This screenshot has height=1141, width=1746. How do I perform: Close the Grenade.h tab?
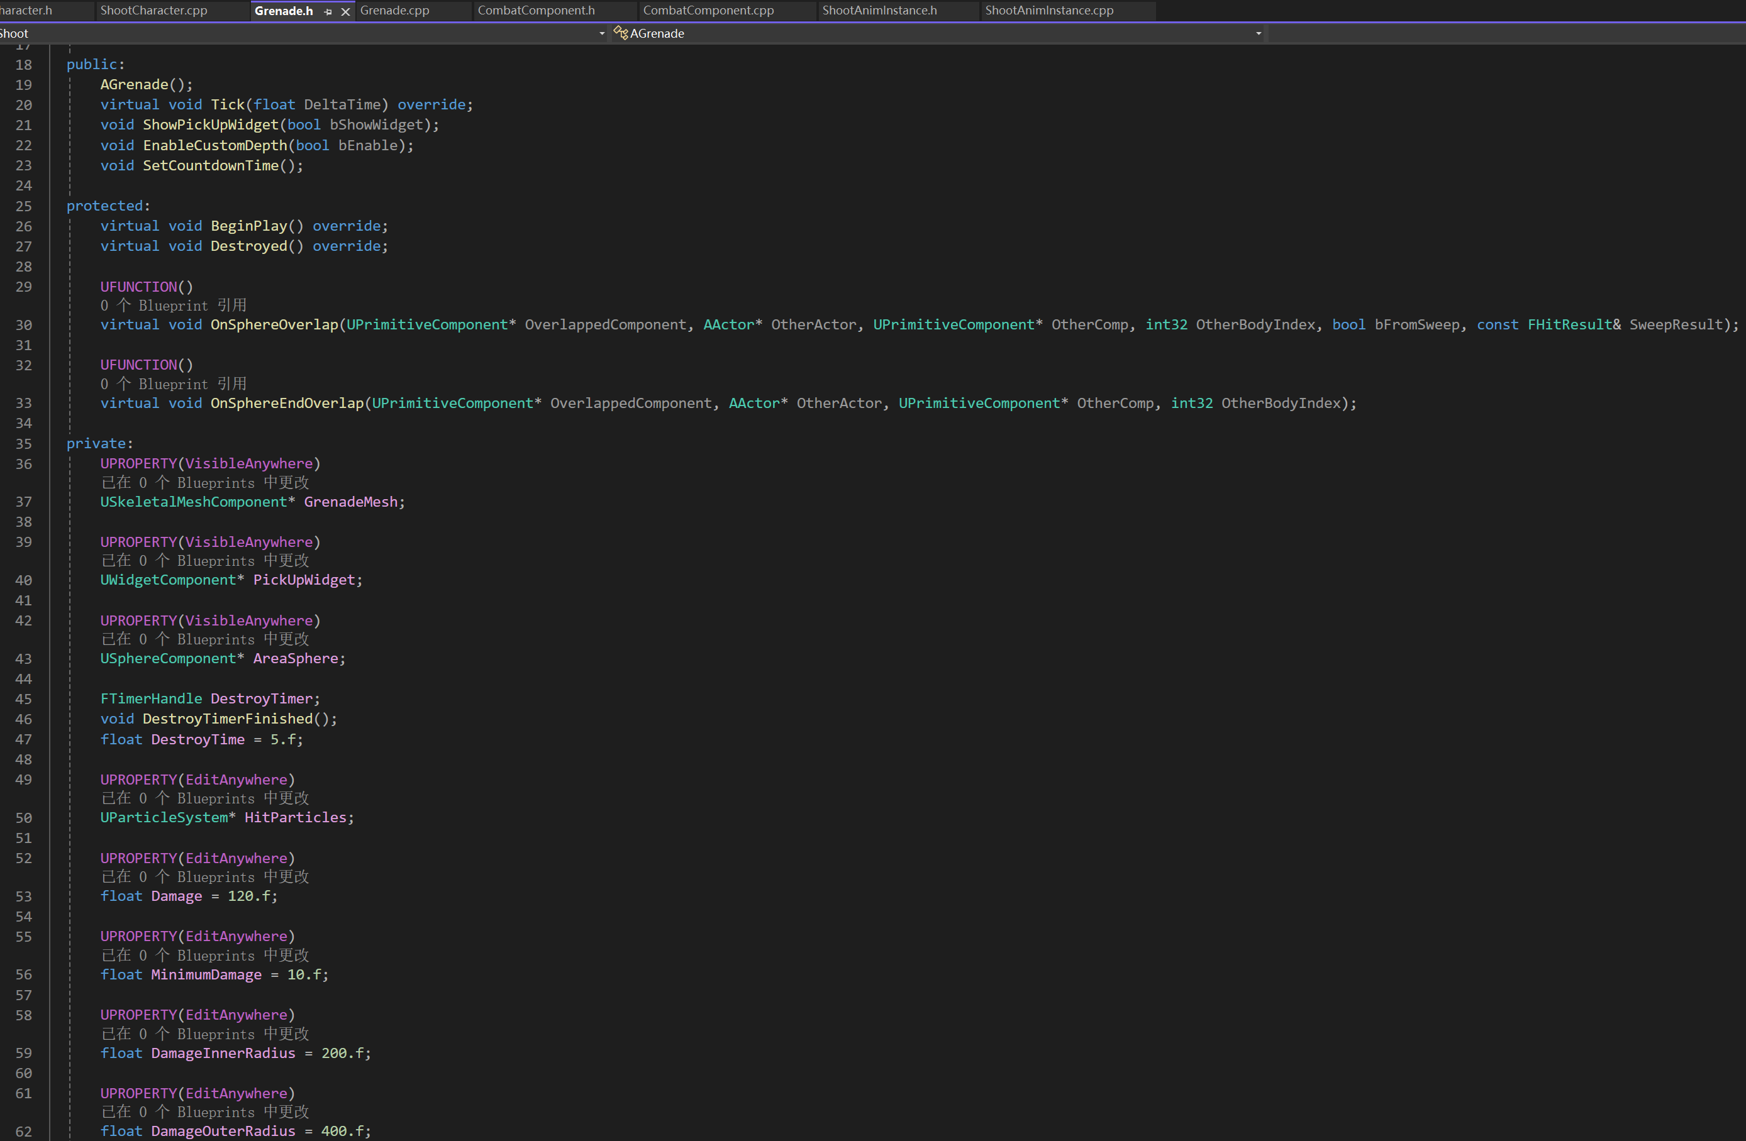[x=345, y=12]
